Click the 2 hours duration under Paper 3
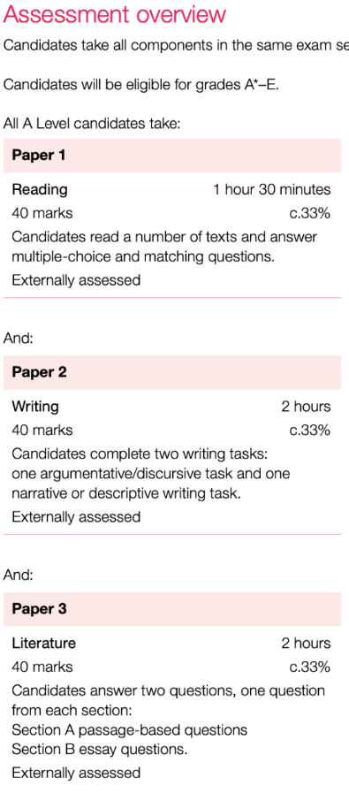Viewport: 349px width, 793px height. [x=307, y=644]
